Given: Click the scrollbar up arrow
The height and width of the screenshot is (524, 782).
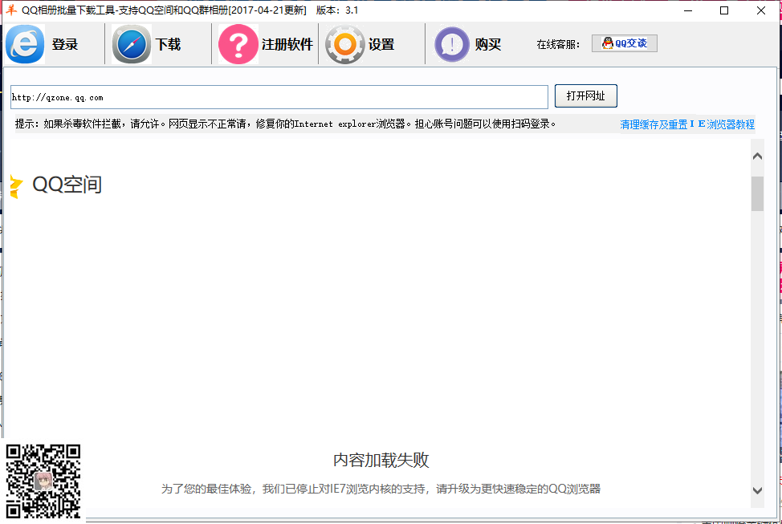Looking at the screenshot, I should click(x=757, y=155).
